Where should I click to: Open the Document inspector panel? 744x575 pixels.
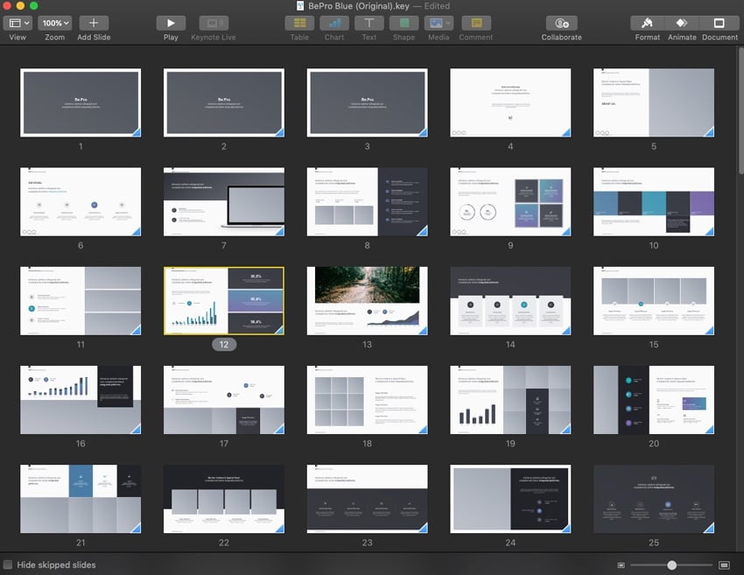(x=719, y=24)
